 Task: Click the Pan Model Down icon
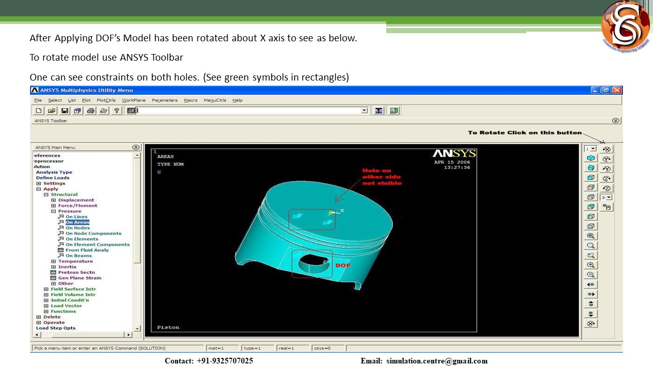[591, 313]
